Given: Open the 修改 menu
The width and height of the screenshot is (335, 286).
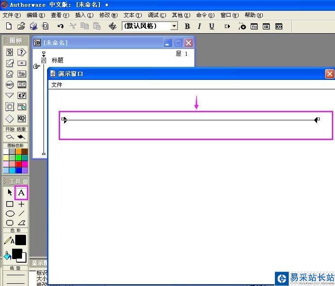Looking at the screenshot, I should click(x=109, y=15).
